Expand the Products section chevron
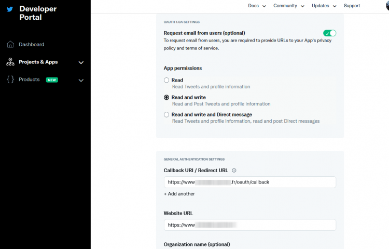The image size is (389, 249). [x=81, y=80]
